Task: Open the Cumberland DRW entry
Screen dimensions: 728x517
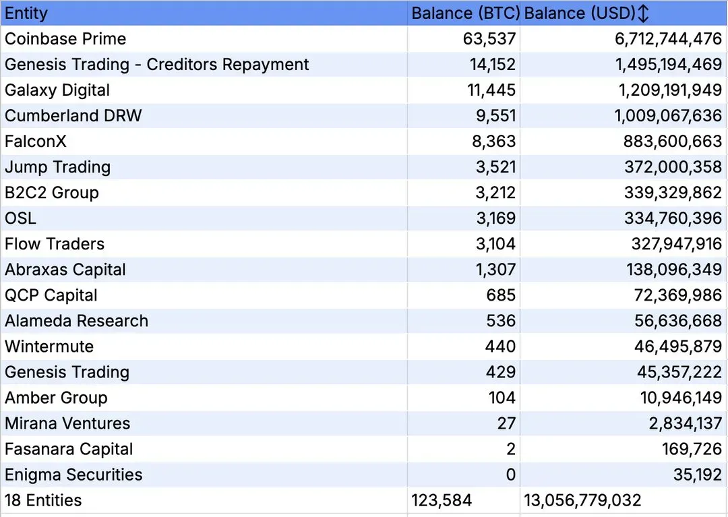Action: pos(73,116)
